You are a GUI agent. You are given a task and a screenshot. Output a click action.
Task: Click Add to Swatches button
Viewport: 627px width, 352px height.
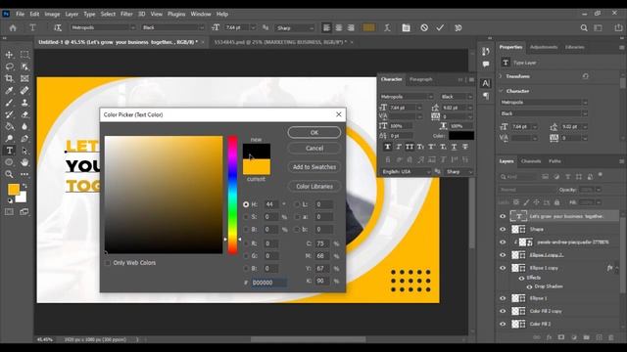pos(314,167)
